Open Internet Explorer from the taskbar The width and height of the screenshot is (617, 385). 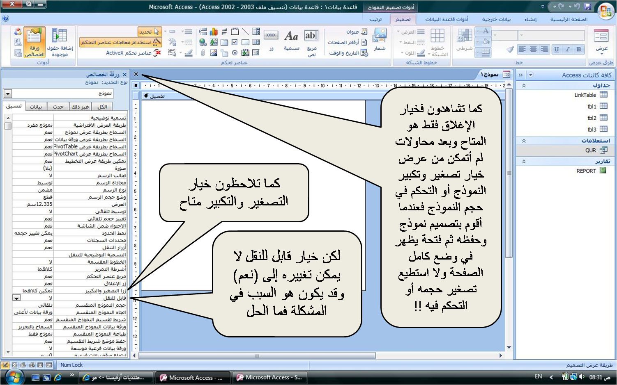coord(57,377)
